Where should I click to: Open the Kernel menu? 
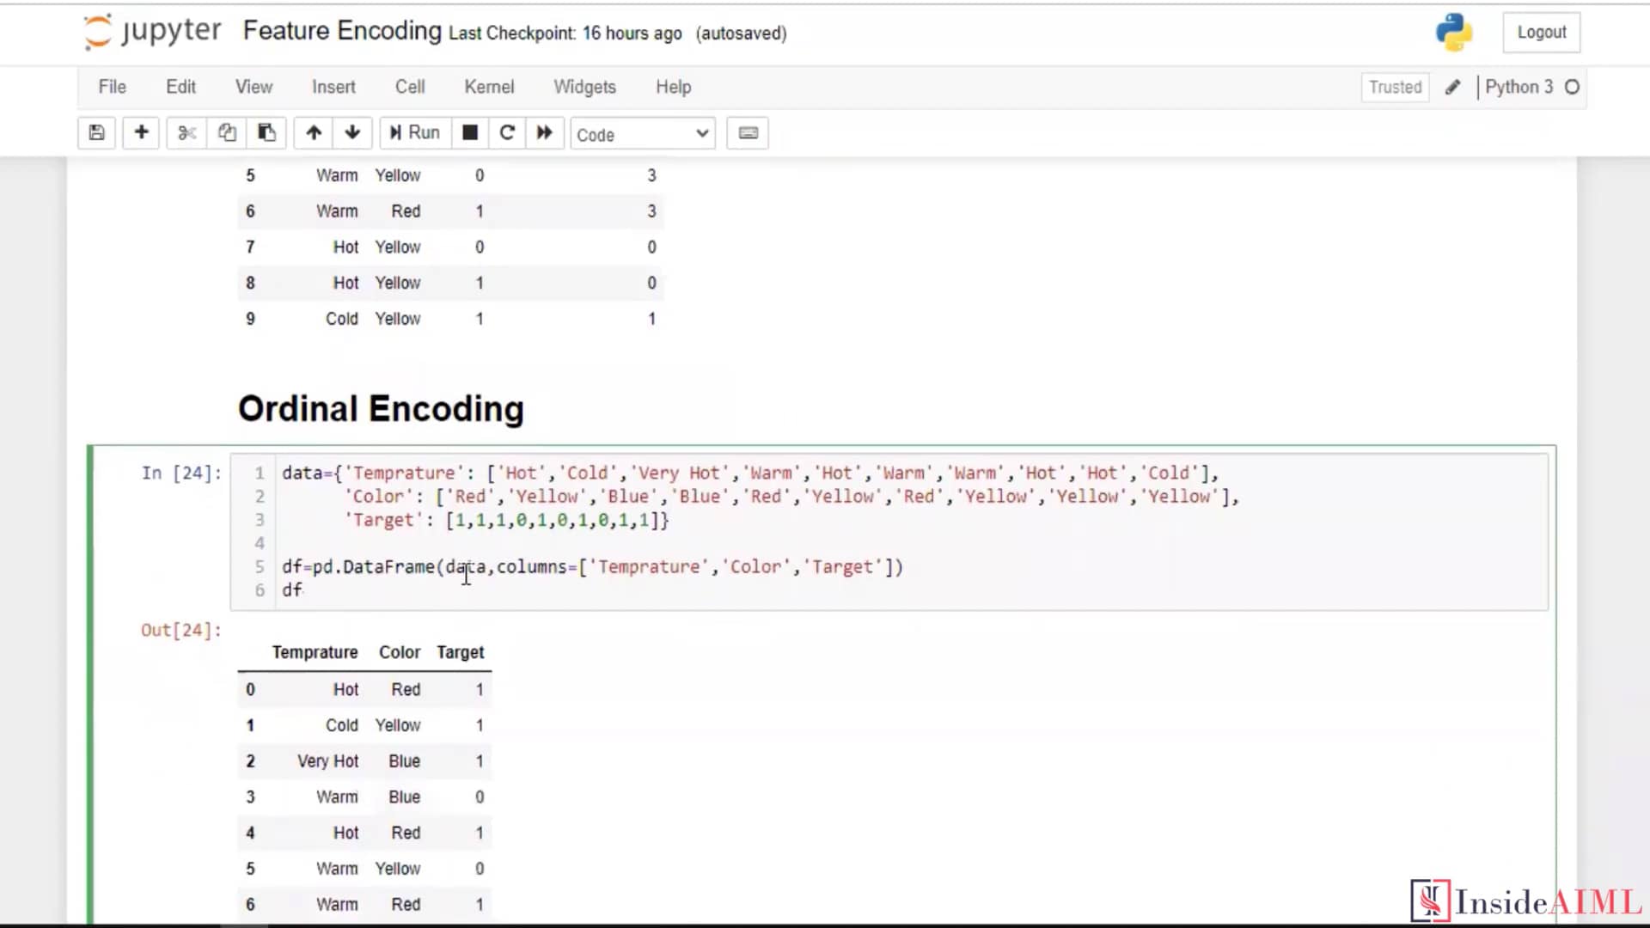pos(488,87)
